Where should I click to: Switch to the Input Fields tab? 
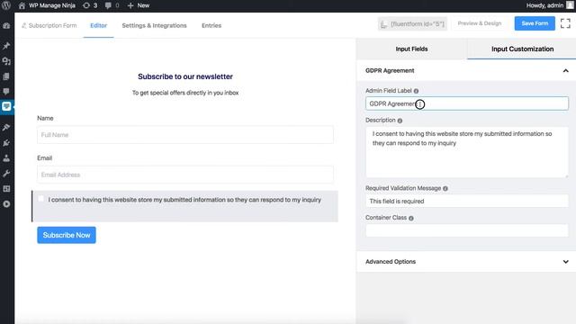pos(411,49)
